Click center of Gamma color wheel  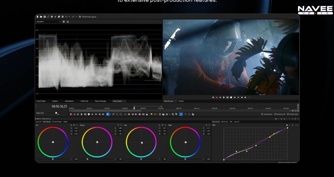97,142
